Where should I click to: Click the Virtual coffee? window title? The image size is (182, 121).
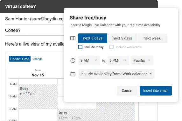(20, 6)
